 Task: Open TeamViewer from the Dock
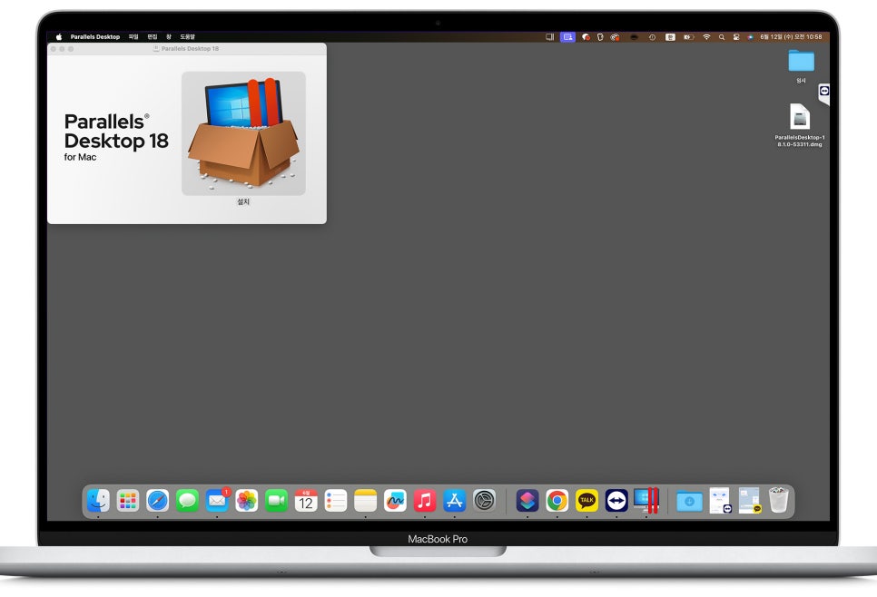616,500
